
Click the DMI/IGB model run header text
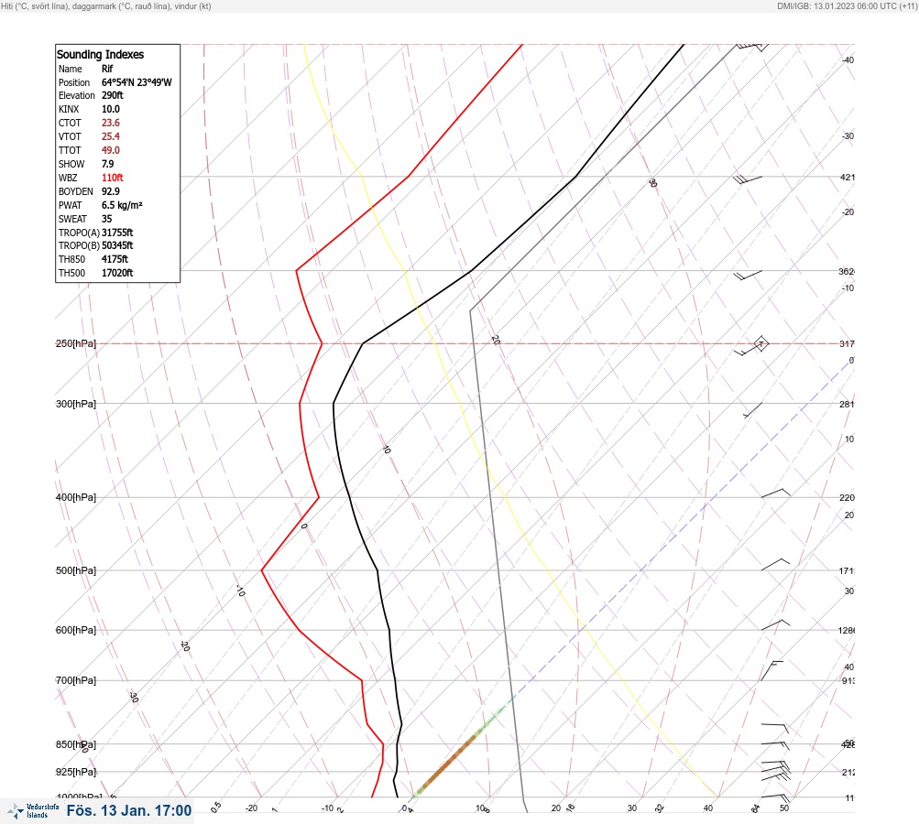tap(847, 5)
